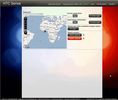Click Ort aktualisieren link
118x100 pixels.
(28, 14)
